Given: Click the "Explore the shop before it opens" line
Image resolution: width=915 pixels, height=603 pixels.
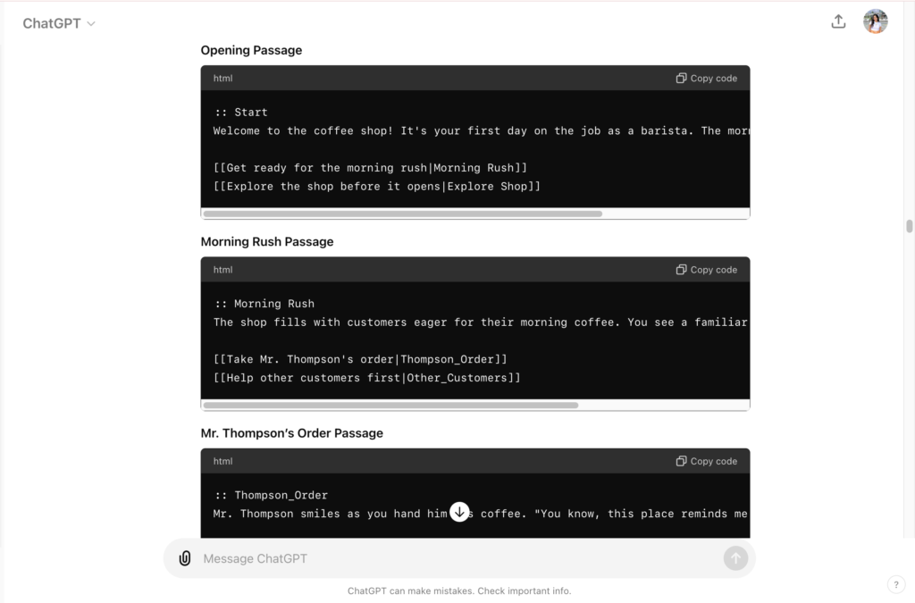Looking at the screenshot, I should click(x=376, y=187).
